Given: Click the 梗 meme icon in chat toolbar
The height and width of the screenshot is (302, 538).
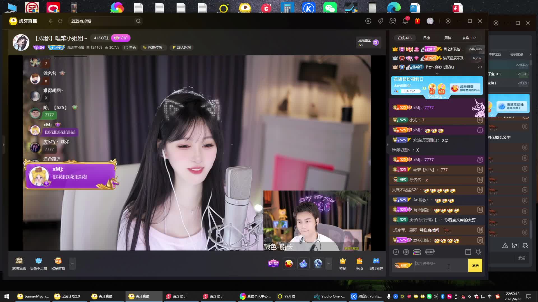Looking at the screenshot, I should tap(406, 252).
